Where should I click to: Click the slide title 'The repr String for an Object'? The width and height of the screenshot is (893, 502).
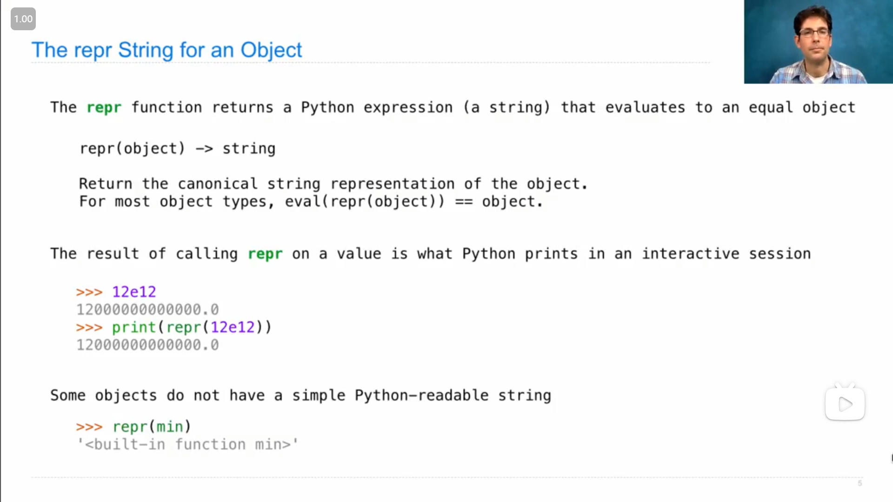[x=167, y=50]
